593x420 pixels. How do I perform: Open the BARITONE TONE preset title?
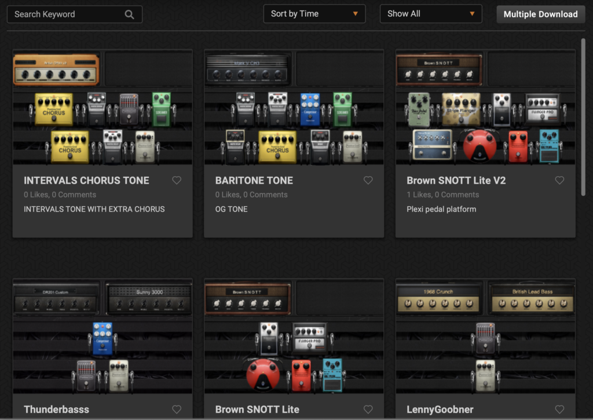tap(254, 181)
